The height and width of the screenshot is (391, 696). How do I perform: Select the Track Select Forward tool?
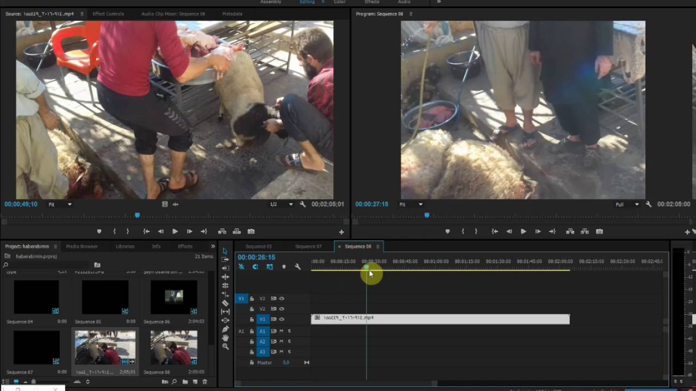(225, 260)
